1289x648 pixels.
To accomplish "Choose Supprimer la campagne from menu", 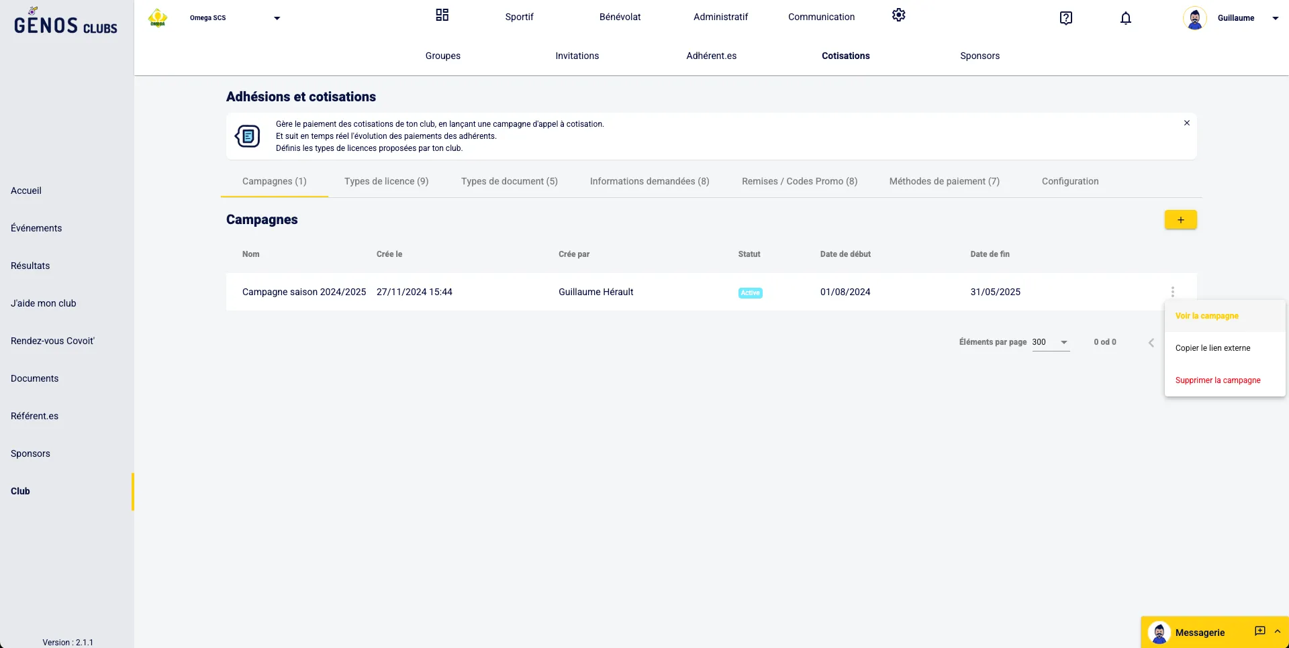I will point(1217,380).
